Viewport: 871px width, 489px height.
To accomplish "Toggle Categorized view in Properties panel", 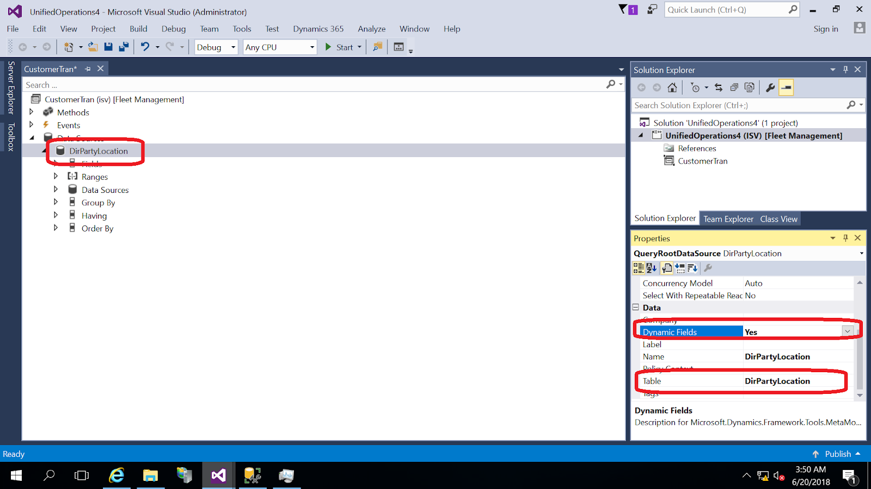I will 639,268.
